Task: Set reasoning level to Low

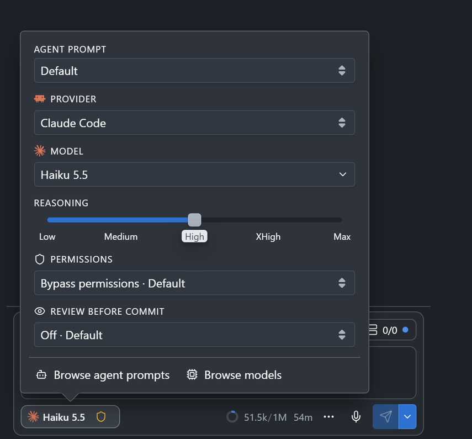Action: pyautogui.click(x=47, y=237)
